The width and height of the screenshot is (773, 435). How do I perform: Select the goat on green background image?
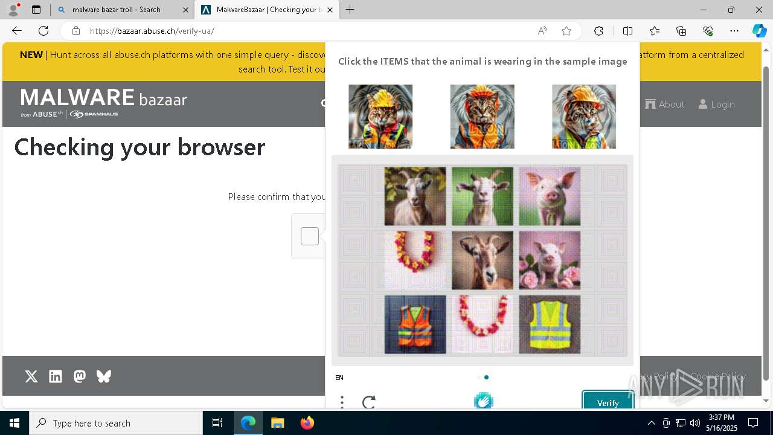[x=483, y=196]
